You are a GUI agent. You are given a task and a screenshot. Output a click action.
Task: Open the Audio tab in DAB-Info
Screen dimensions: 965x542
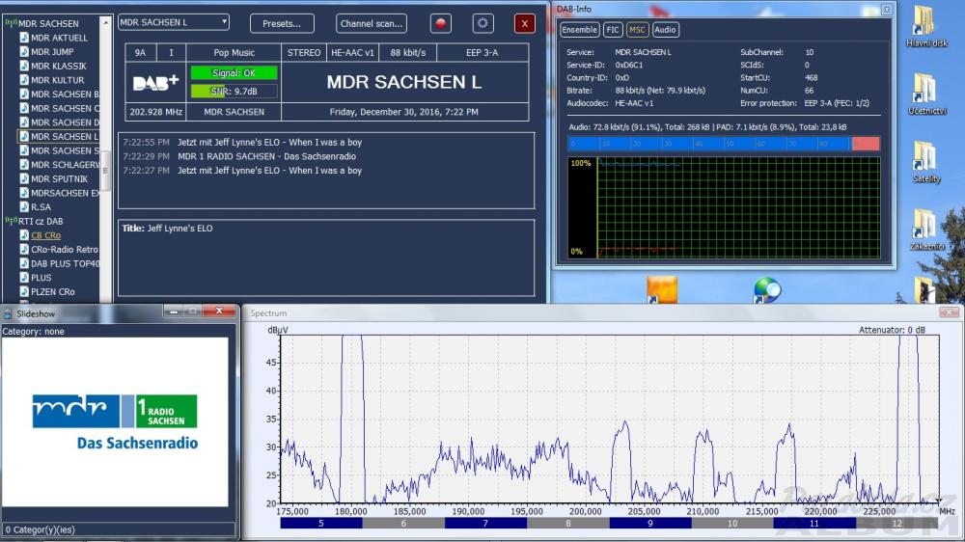(x=665, y=30)
